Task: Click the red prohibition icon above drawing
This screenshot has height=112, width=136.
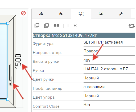Action: point(23,13)
